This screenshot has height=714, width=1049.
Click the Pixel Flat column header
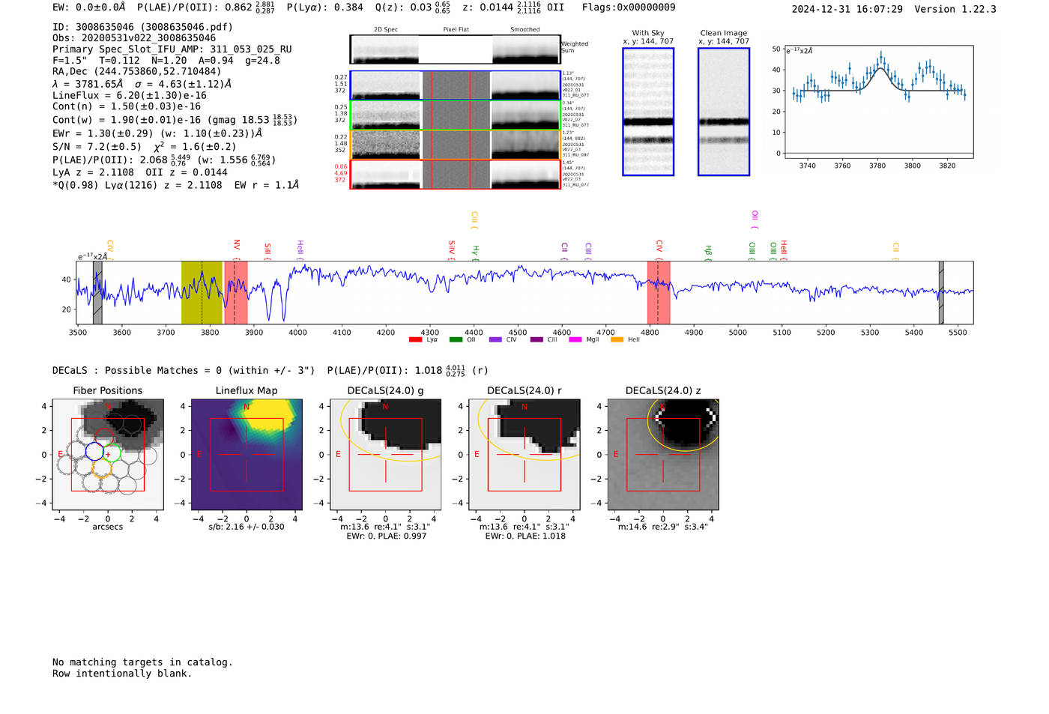point(456,29)
